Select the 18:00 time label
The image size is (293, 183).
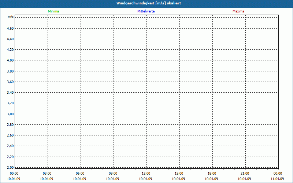coord(212,173)
